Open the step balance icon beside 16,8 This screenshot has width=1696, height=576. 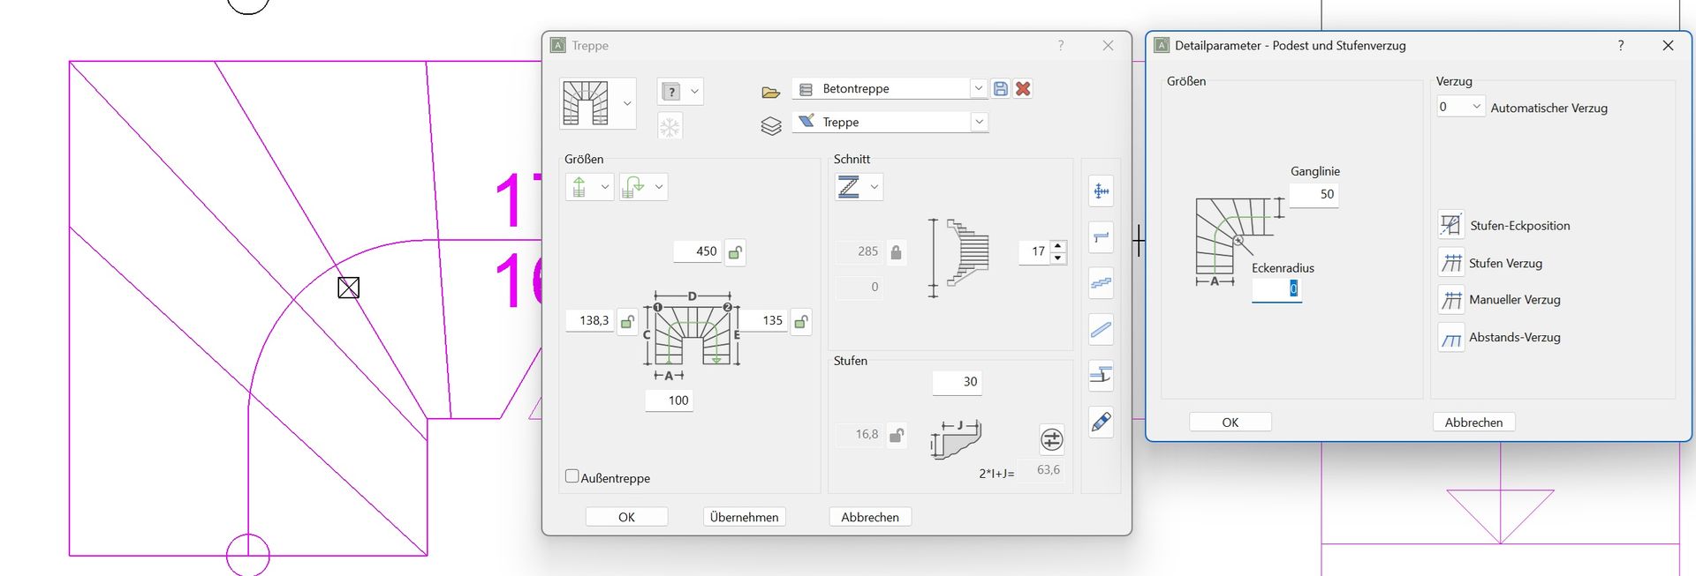(1051, 438)
